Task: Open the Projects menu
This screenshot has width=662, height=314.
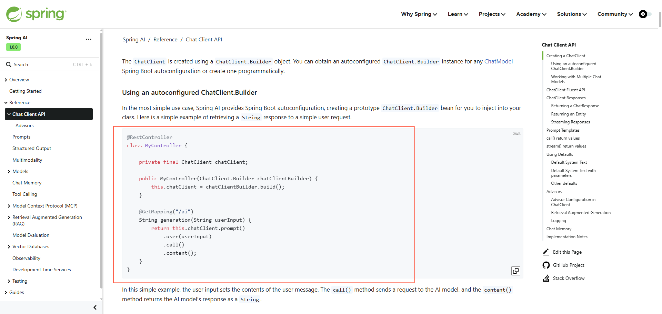Action: tap(492, 14)
